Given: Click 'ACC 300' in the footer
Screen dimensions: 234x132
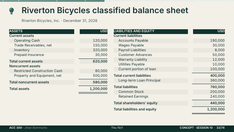Looking at the screenshot, I should pyautogui.click(x=15, y=128).
